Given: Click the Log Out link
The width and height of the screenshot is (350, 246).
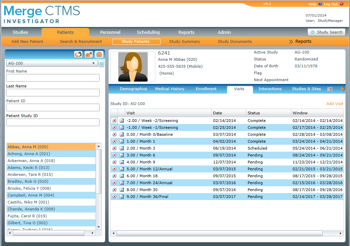Looking at the screenshot, I should 331,4.
